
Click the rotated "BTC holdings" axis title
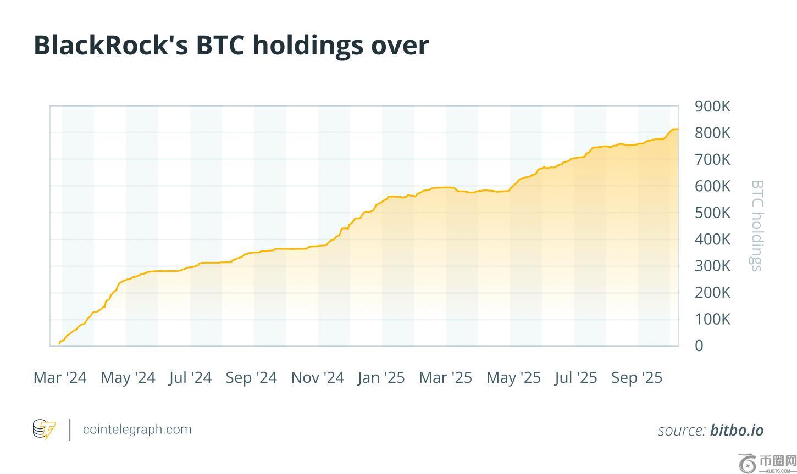[x=757, y=225]
